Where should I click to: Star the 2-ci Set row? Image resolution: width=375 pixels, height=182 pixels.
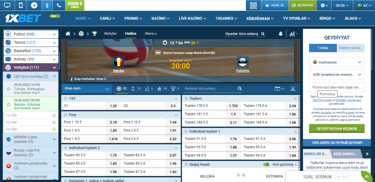(54, 122)
